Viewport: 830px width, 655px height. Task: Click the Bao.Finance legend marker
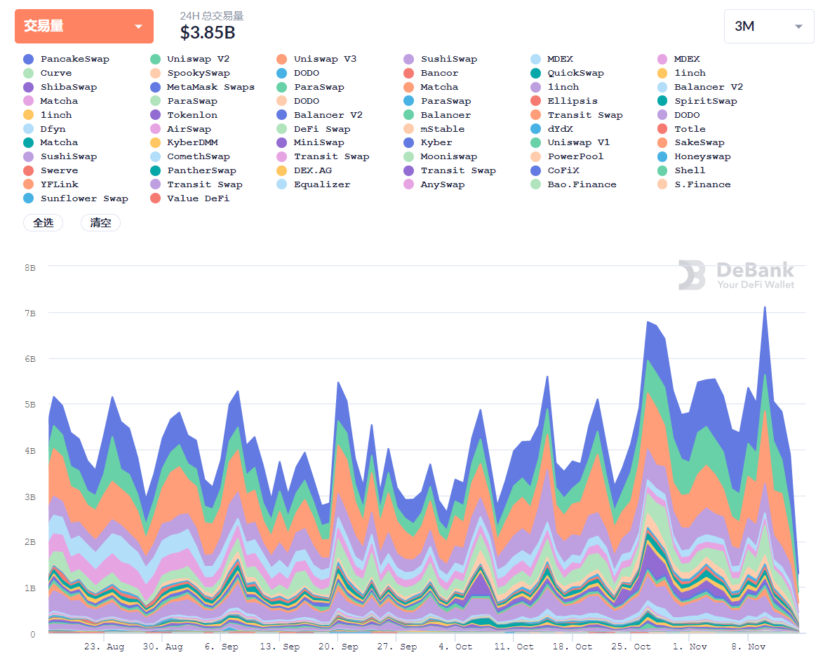click(536, 184)
